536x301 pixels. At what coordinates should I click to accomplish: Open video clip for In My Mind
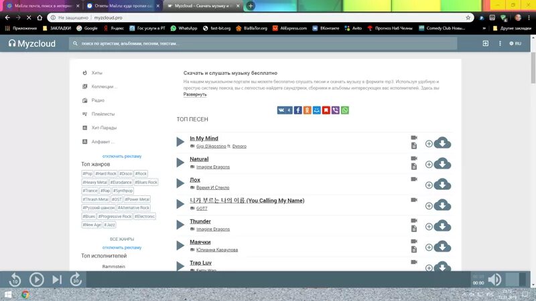(414, 138)
